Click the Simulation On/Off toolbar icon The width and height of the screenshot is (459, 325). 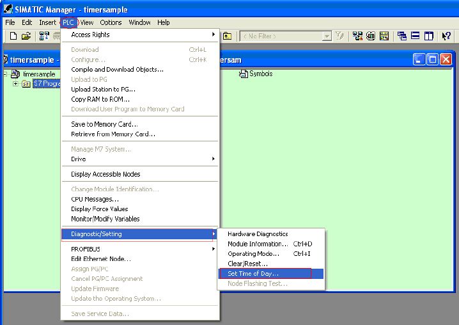[x=371, y=36]
